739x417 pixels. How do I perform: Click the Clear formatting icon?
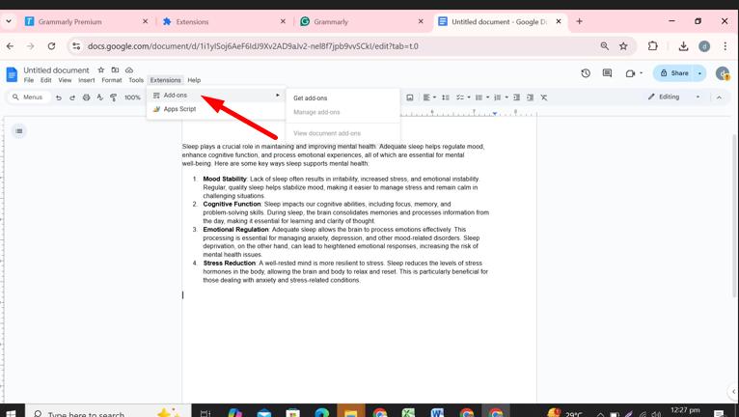click(544, 97)
